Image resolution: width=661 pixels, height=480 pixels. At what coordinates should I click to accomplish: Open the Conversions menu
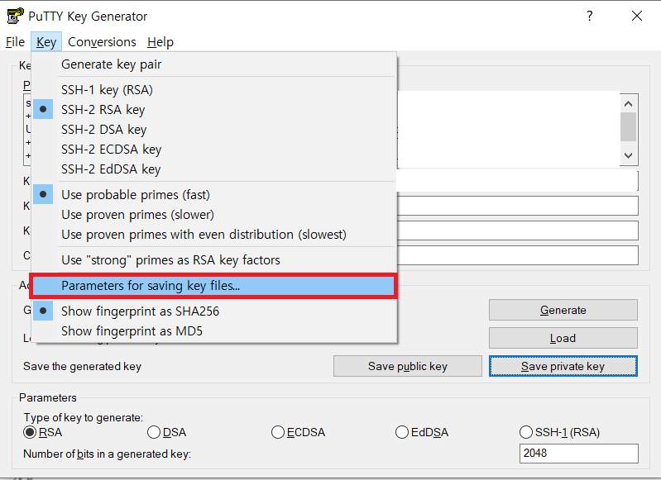point(102,41)
